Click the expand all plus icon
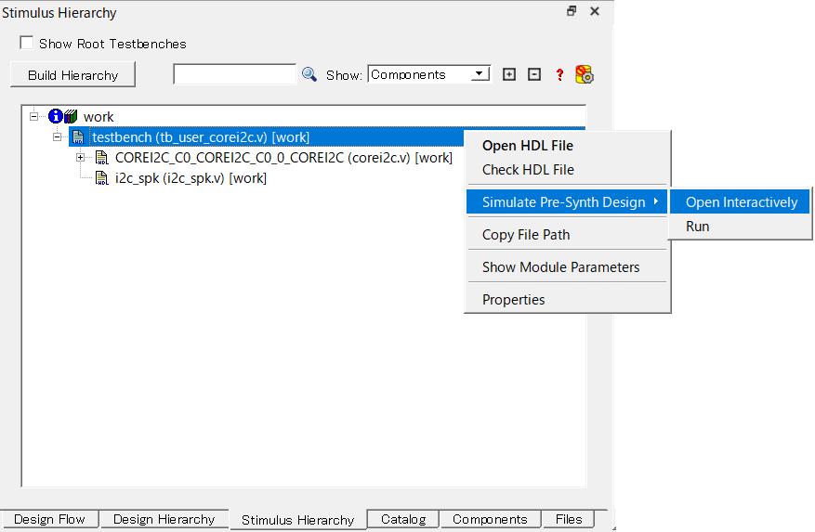The image size is (815, 532). (x=509, y=74)
